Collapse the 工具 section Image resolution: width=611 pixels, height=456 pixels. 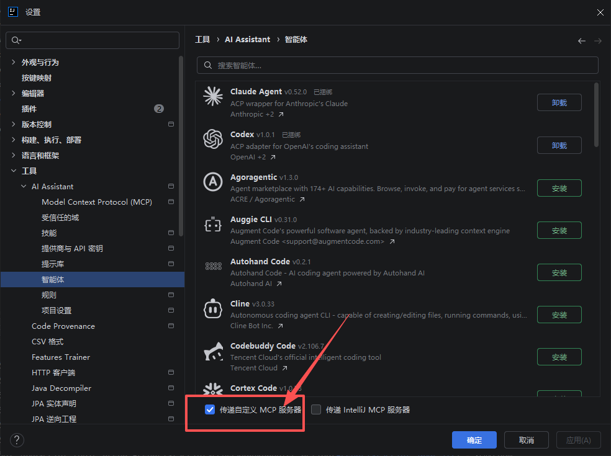(13, 171)
